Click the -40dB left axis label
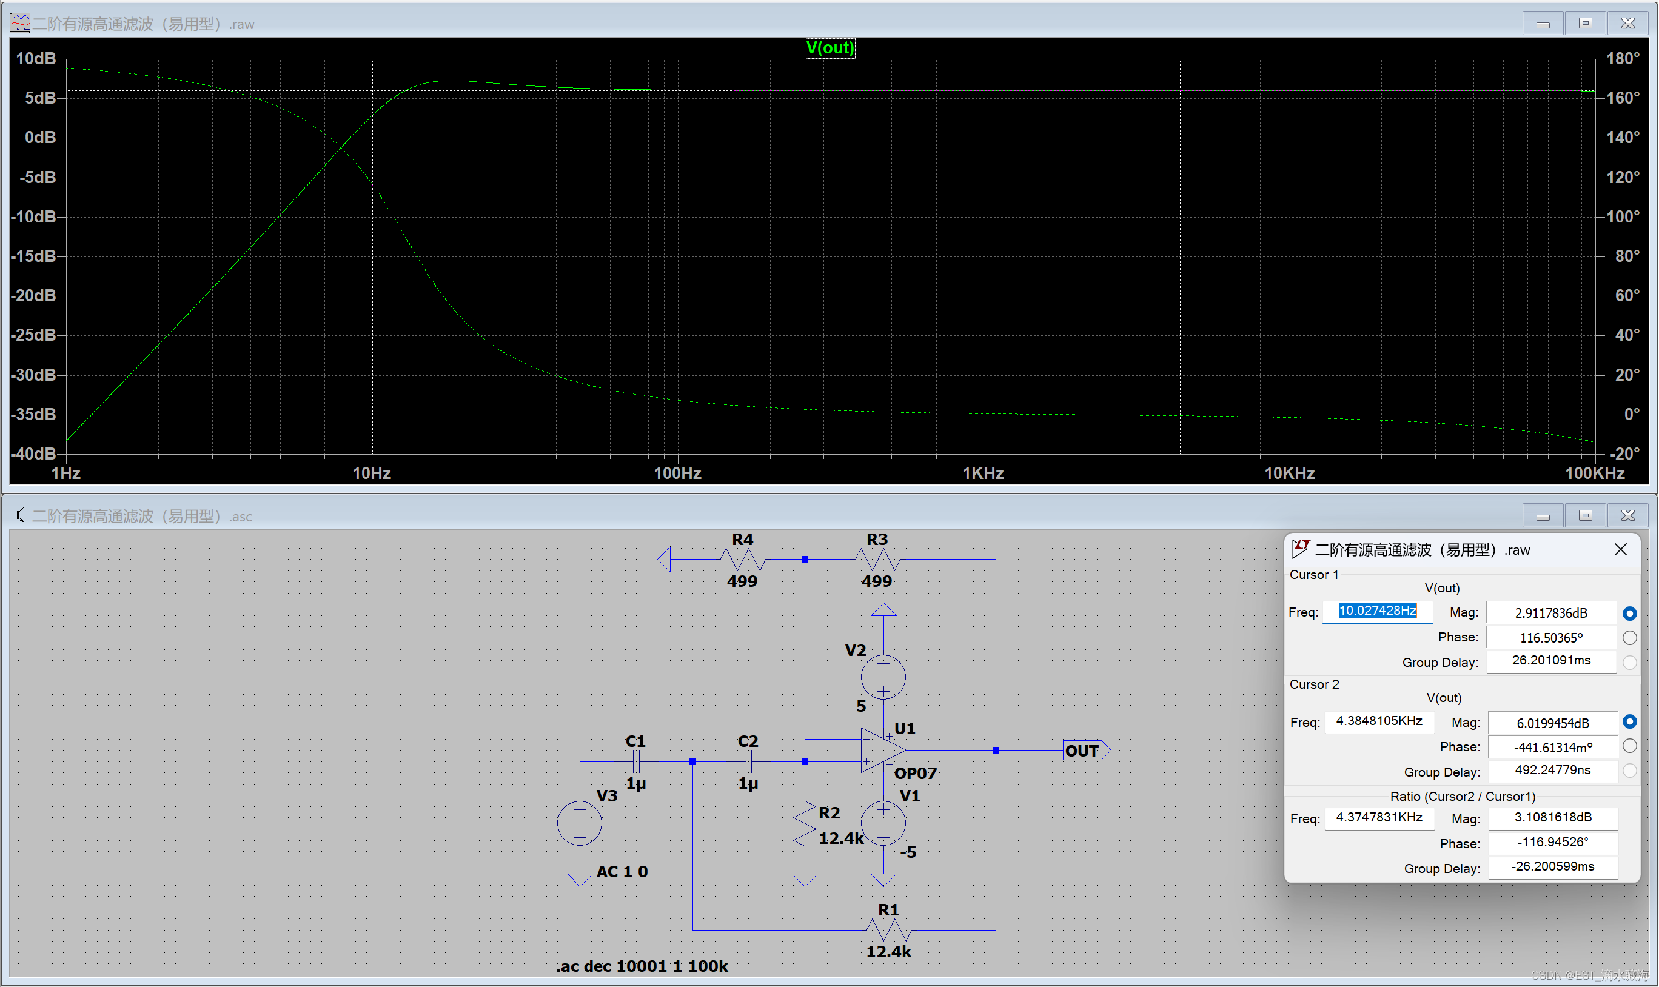 point(33,453)
